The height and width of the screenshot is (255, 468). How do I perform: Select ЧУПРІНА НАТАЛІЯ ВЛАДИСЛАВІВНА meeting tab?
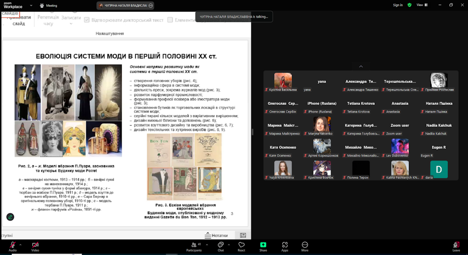(125, 5)
